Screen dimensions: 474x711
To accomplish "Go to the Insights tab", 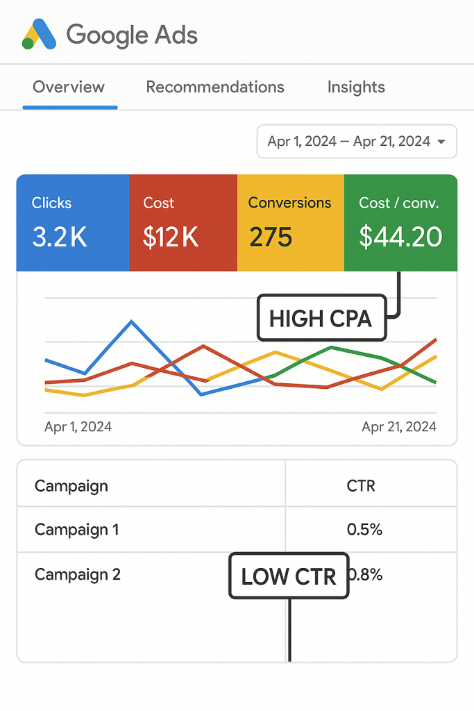I will [356, 87].
